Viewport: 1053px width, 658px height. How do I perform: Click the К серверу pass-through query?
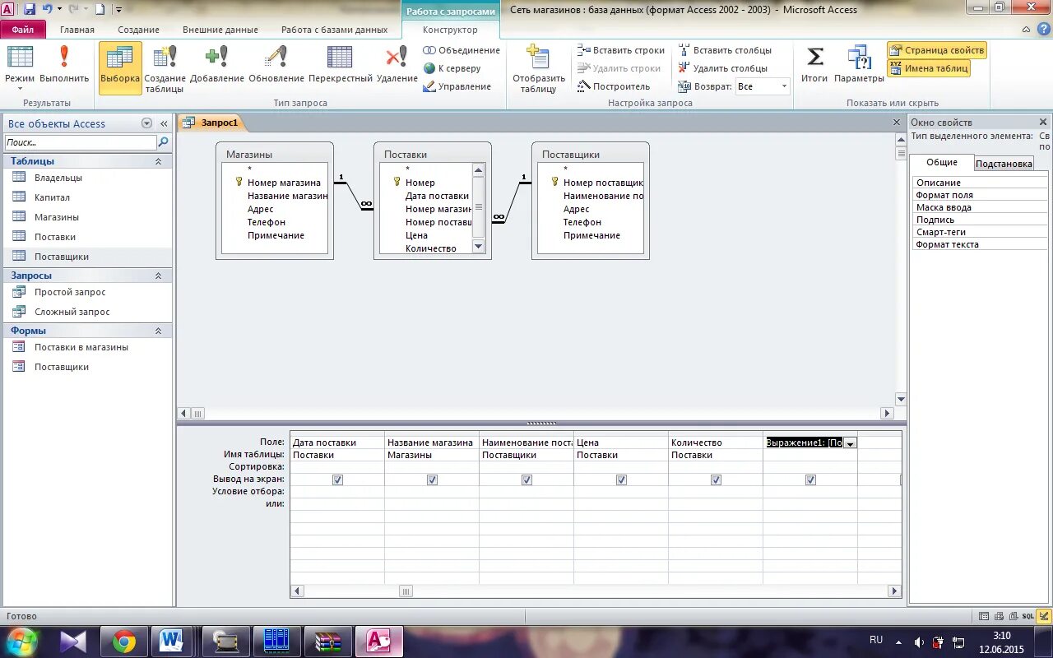[452, 68]
